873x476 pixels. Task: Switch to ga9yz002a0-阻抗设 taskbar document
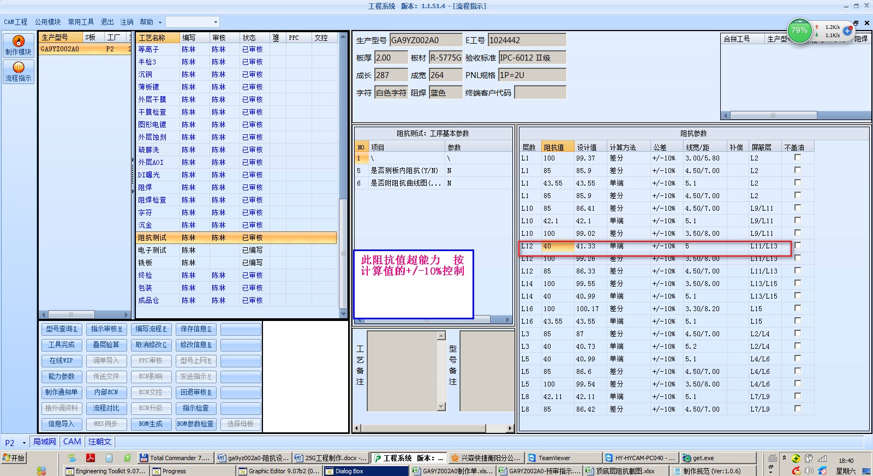(253, 458)
